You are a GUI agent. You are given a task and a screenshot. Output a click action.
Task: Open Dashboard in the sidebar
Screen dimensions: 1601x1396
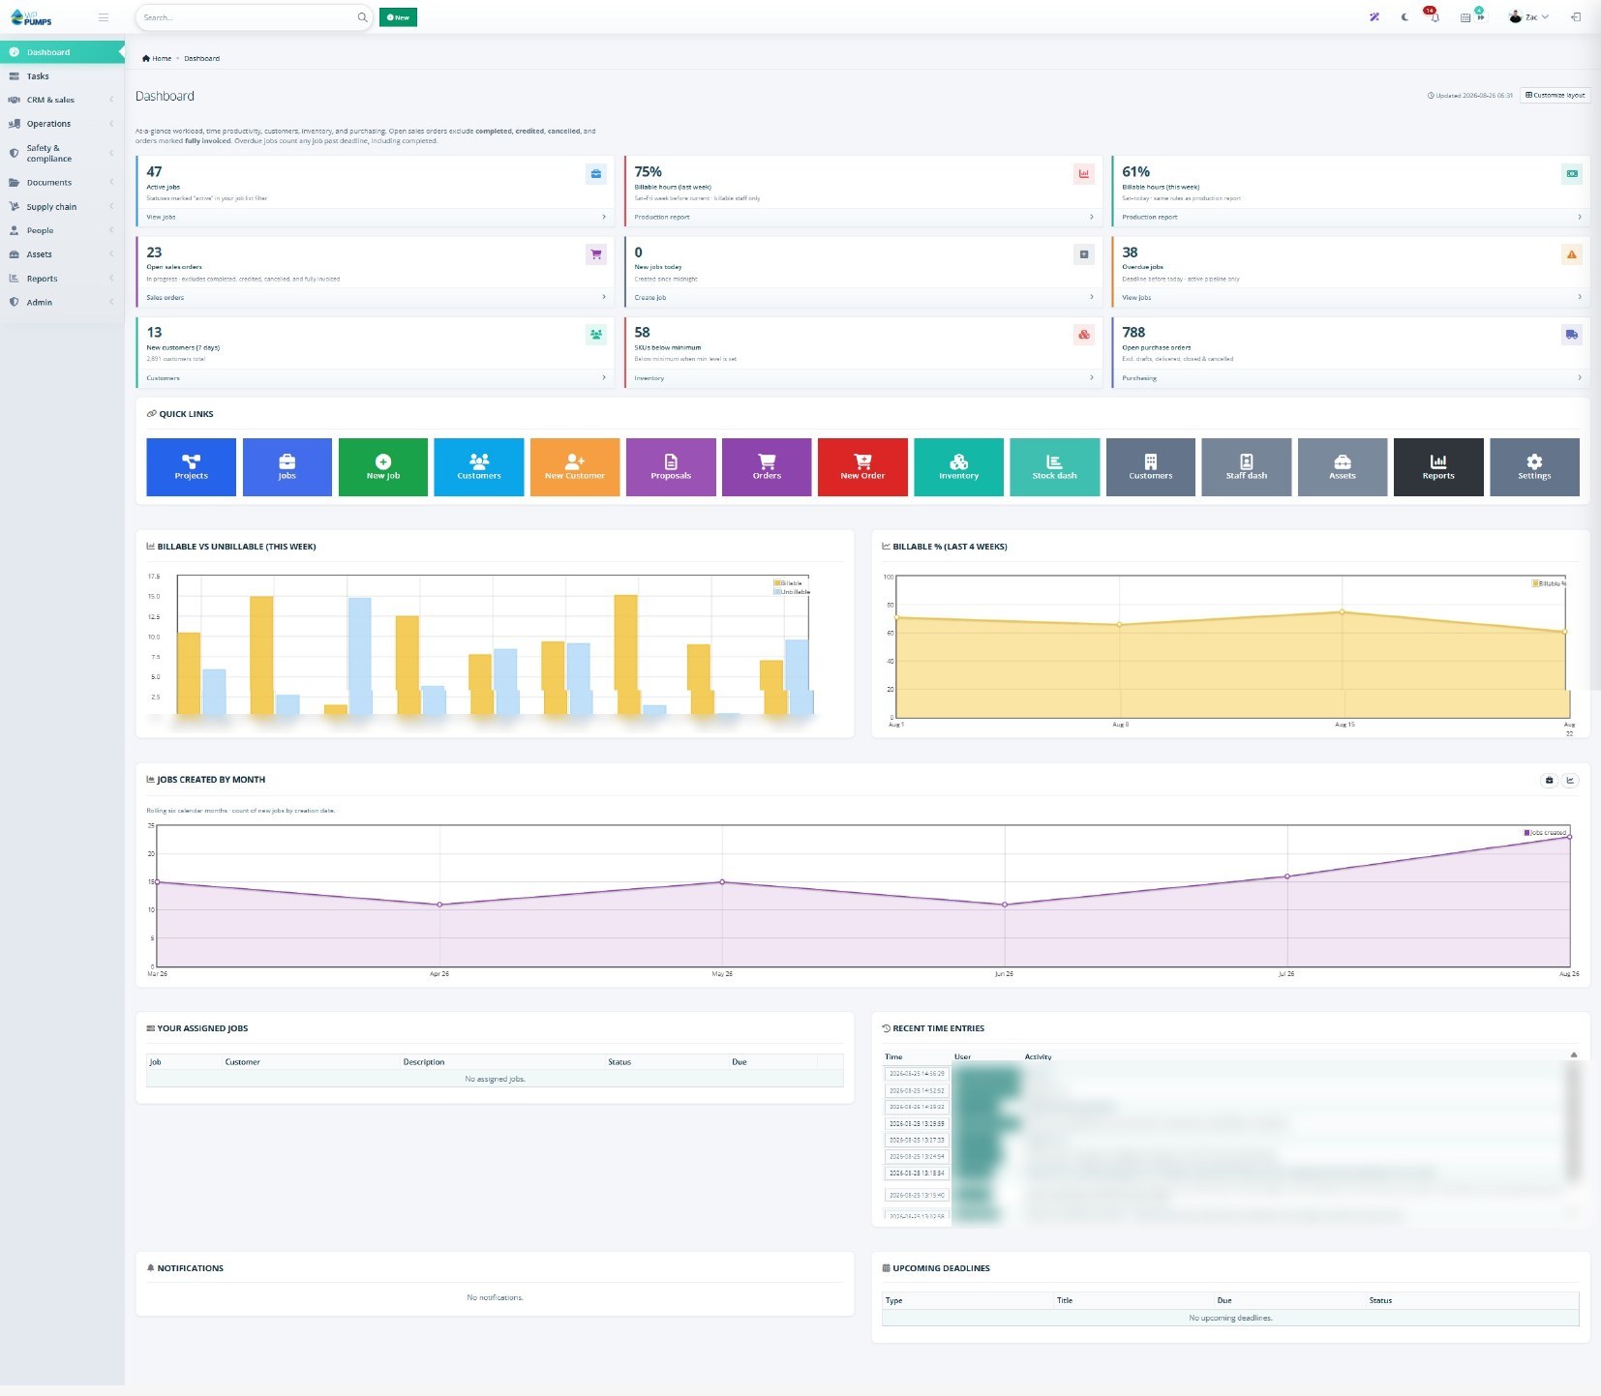coord(62,52)
